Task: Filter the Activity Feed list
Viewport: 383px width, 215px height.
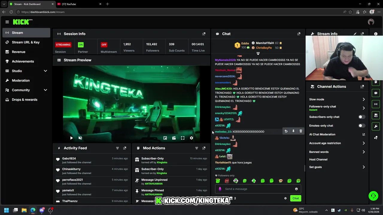Action: click(x=117, y=148)
